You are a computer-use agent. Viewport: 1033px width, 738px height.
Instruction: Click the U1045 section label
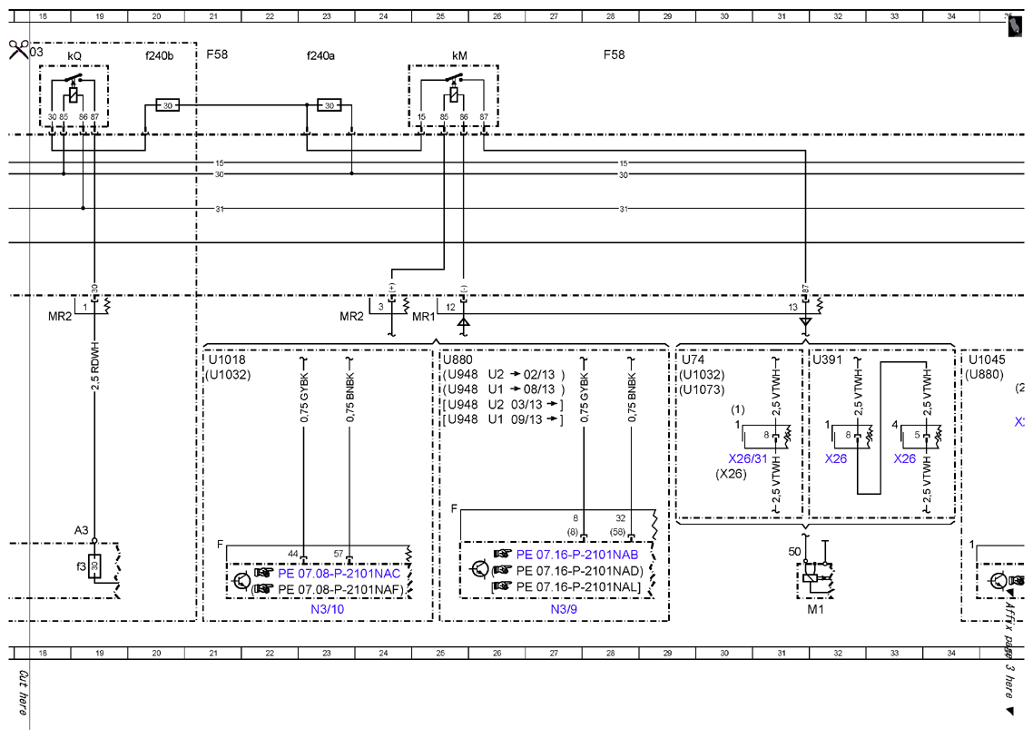(987, 359)
